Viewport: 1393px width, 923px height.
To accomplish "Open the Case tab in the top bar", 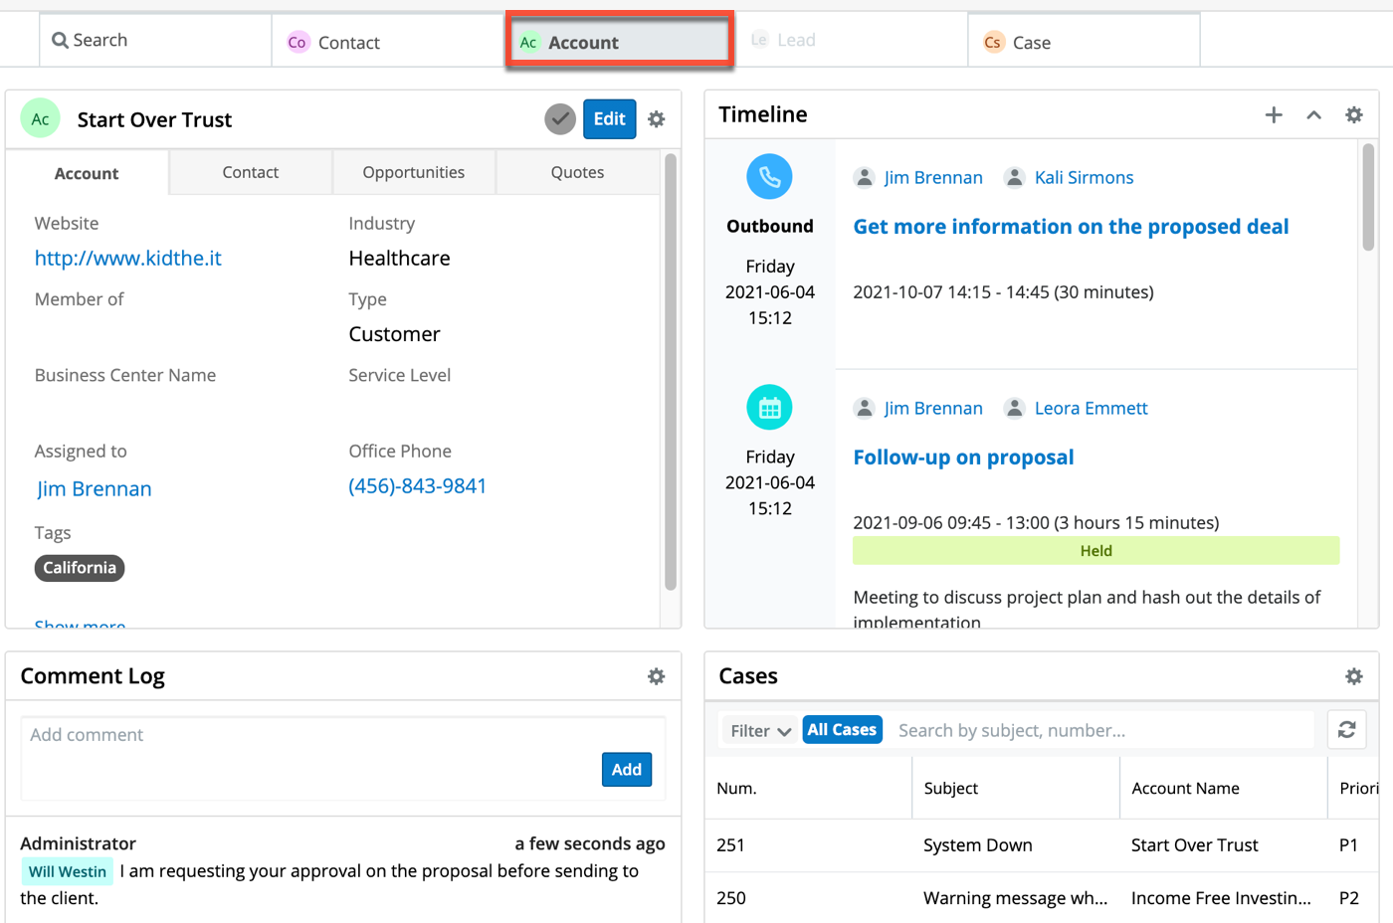I will pos(1083,42).
